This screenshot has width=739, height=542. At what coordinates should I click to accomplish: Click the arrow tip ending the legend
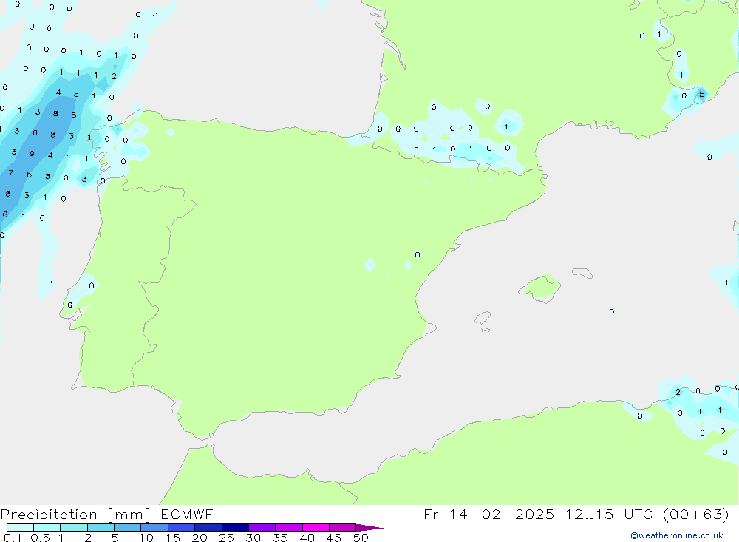[x=380, y=528]
